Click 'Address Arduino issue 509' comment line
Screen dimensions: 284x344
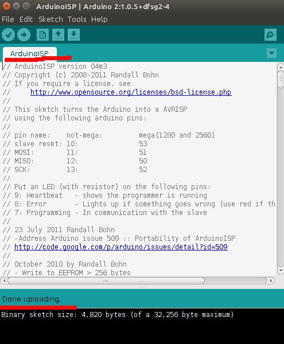[119, 239]
